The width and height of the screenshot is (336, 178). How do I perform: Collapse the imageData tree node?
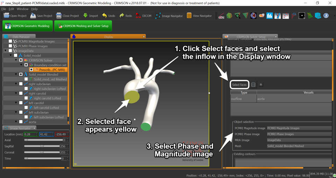point(6,51)
